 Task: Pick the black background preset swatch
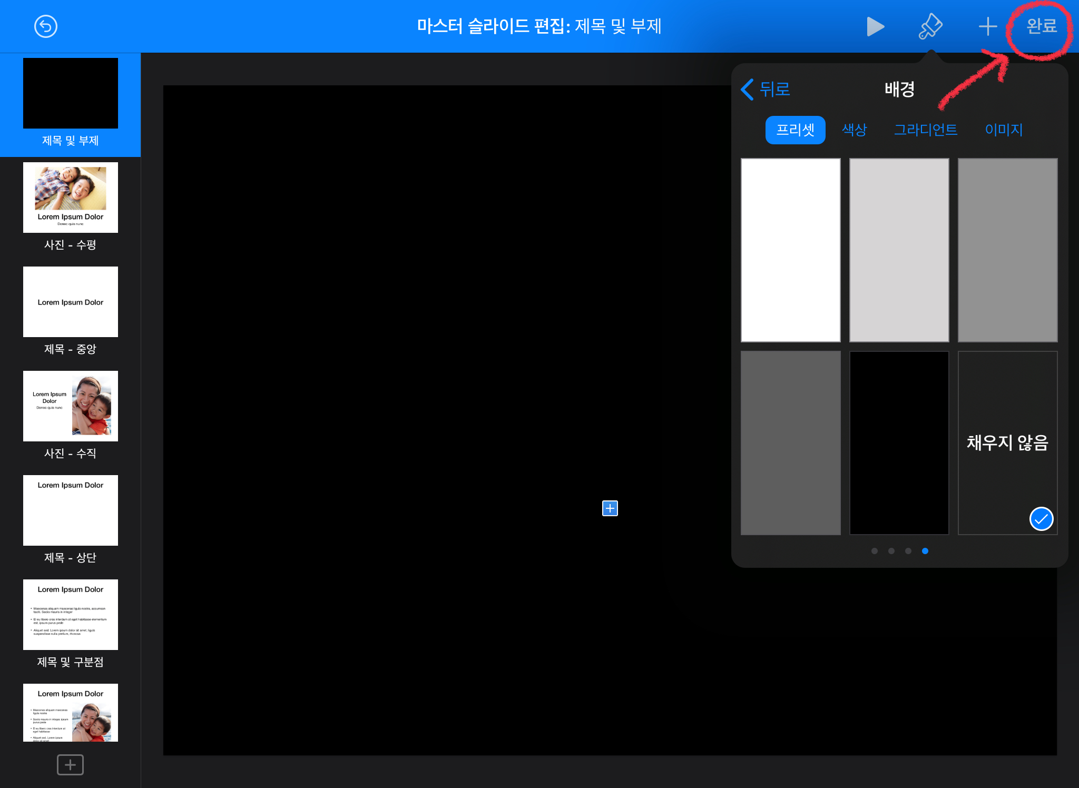coord(899,442)
